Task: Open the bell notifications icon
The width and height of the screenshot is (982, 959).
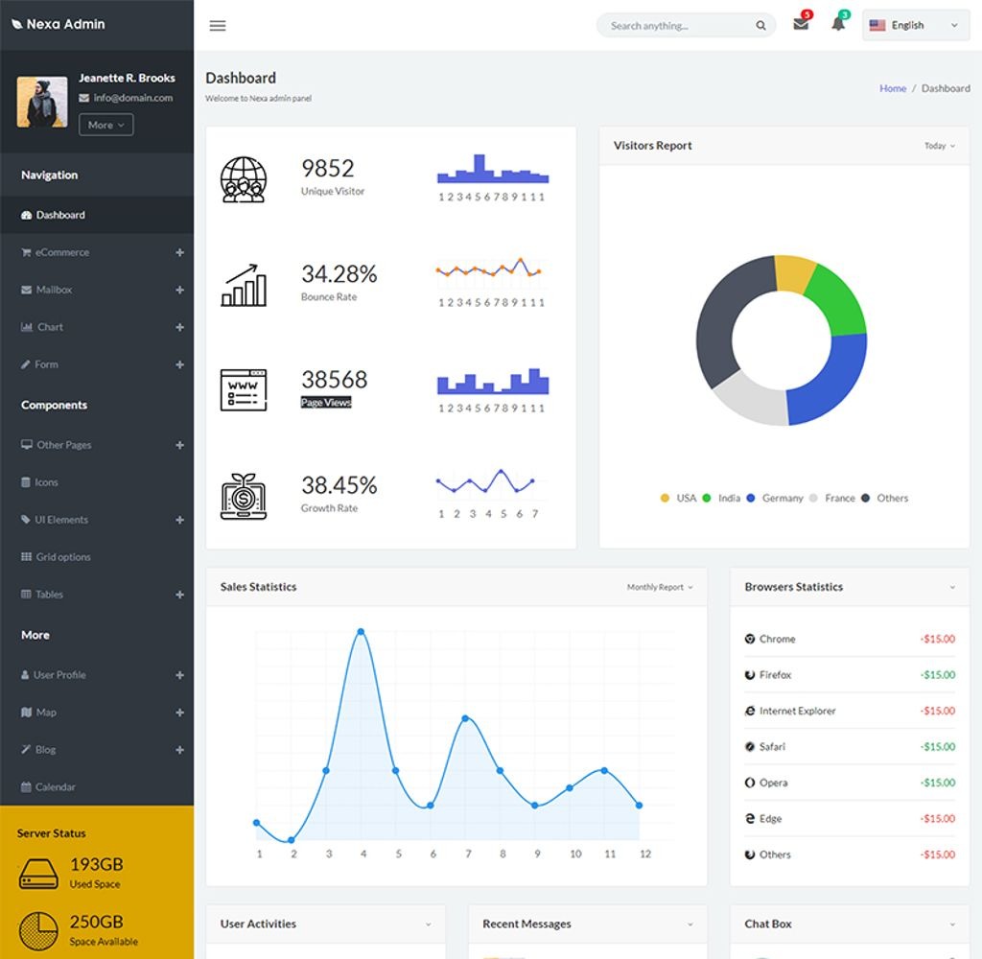Action: [836, 25]
